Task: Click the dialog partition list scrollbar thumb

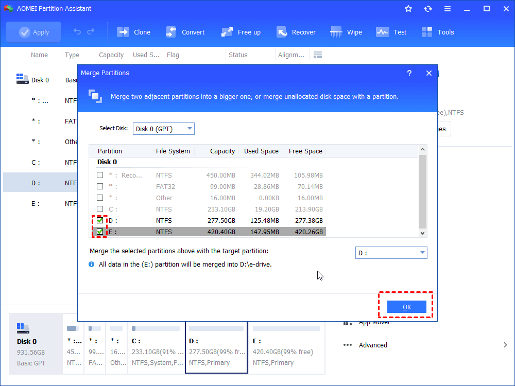Action: [x=422, y=191]
